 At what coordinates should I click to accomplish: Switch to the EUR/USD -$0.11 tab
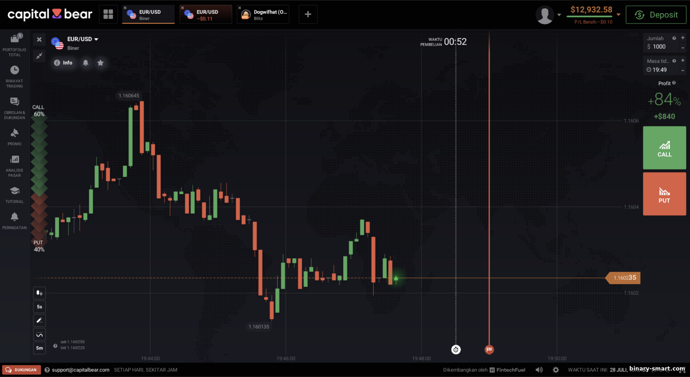206,15
